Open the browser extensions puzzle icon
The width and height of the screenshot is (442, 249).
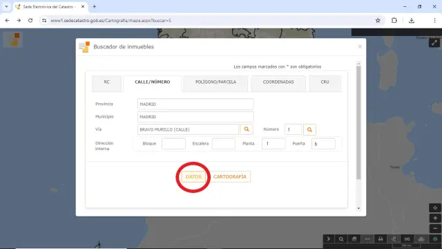point(394,20)
